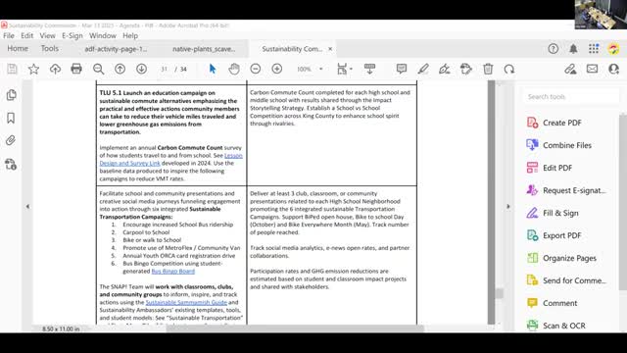Click the document vertical scrollbar

(492, 202)
